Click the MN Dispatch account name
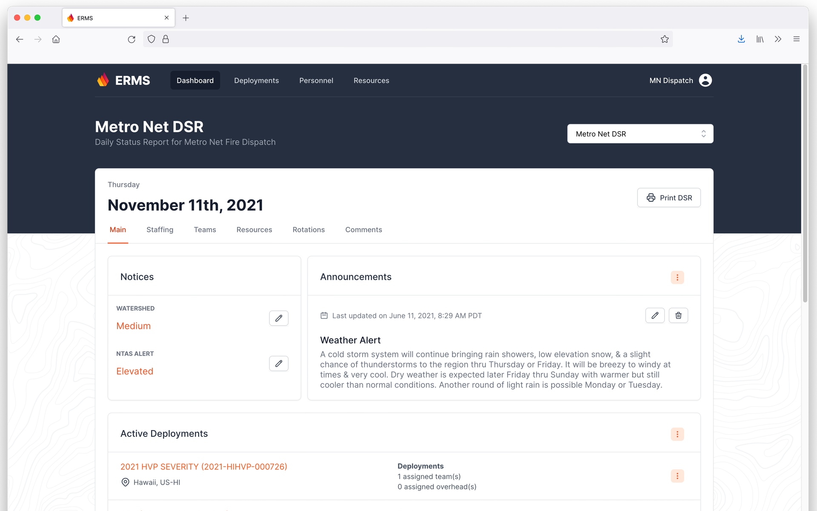The image size is (817, 511). click(671, 80)
